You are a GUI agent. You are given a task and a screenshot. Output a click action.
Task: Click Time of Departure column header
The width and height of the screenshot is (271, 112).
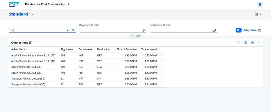point(127,49)
